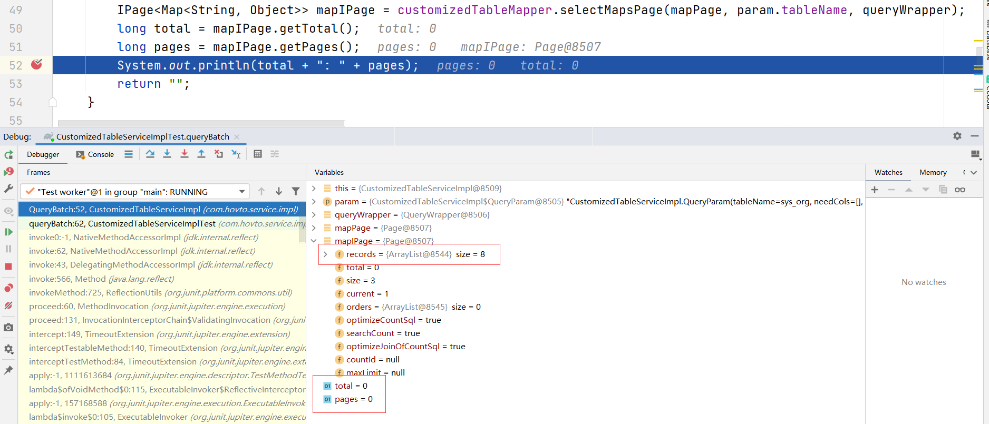Switch to the Console tab

[95, 154]
